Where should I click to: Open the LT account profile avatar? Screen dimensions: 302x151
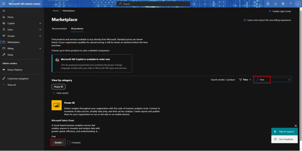[x=298, y=4]
